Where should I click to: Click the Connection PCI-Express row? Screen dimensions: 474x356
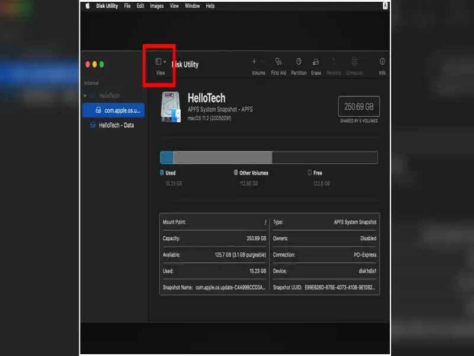coord(325,255)
